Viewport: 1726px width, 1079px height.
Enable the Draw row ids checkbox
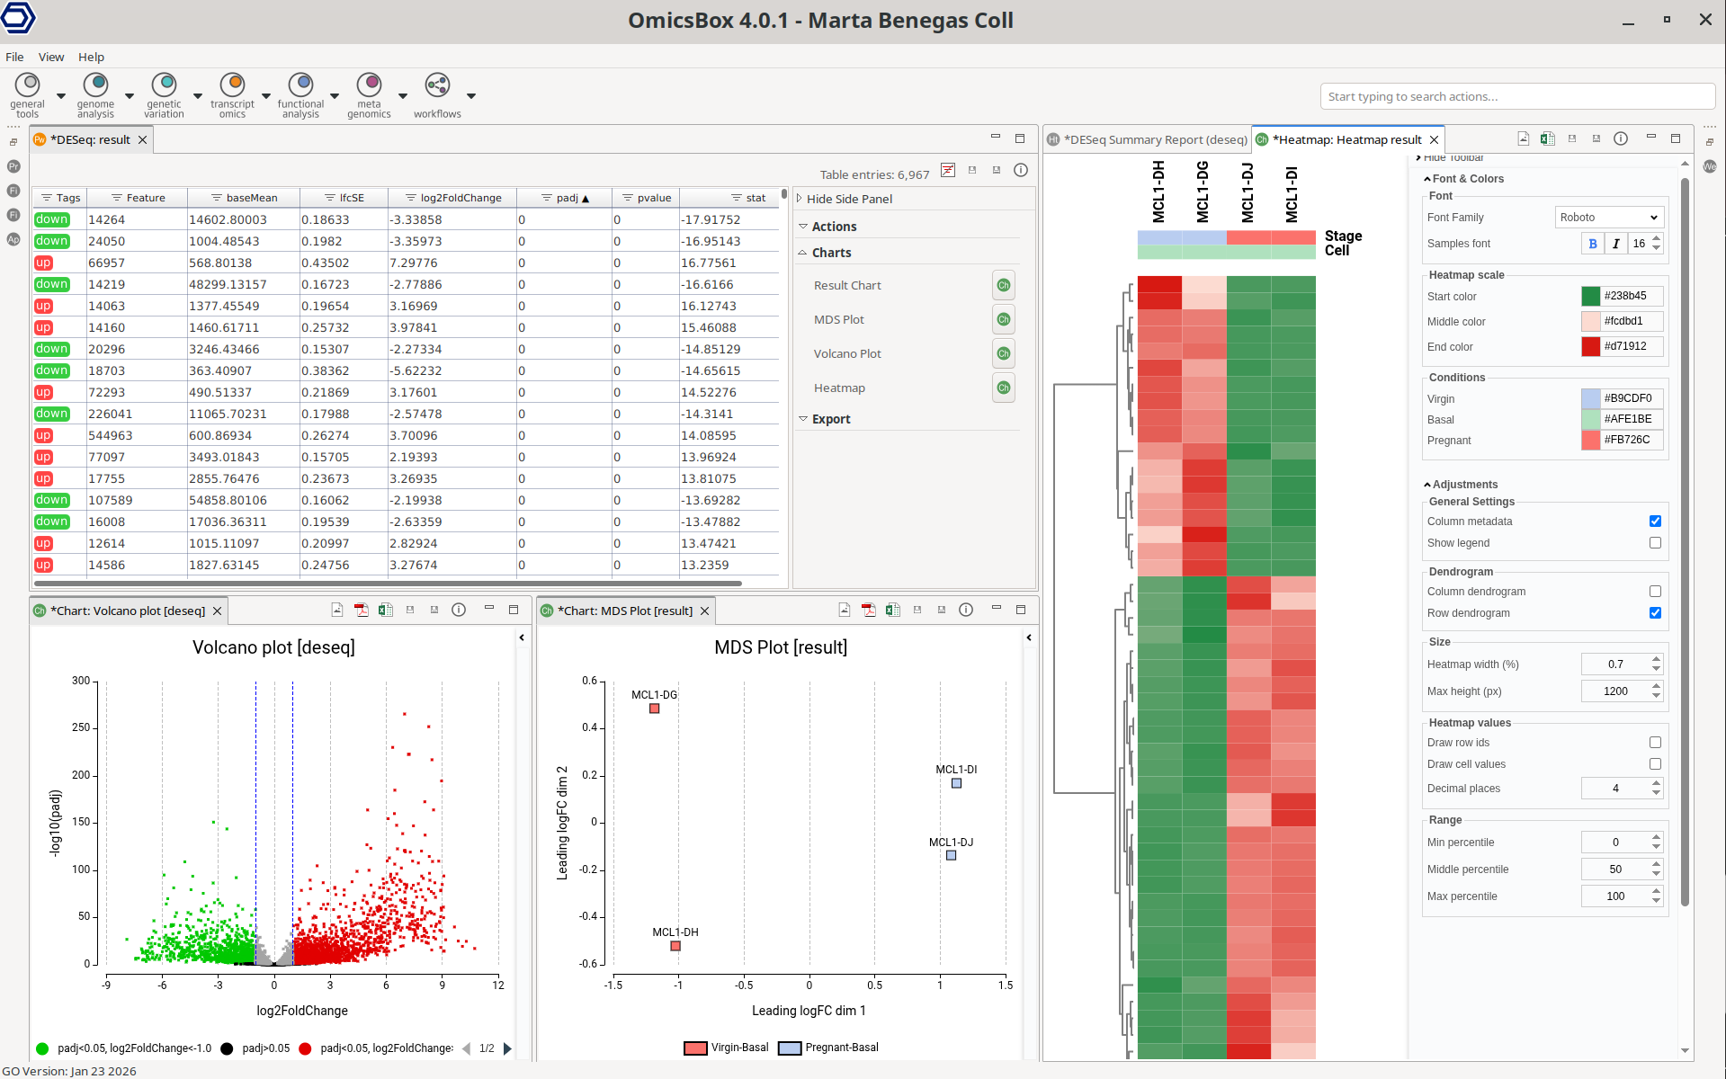tap(1655, 743)
